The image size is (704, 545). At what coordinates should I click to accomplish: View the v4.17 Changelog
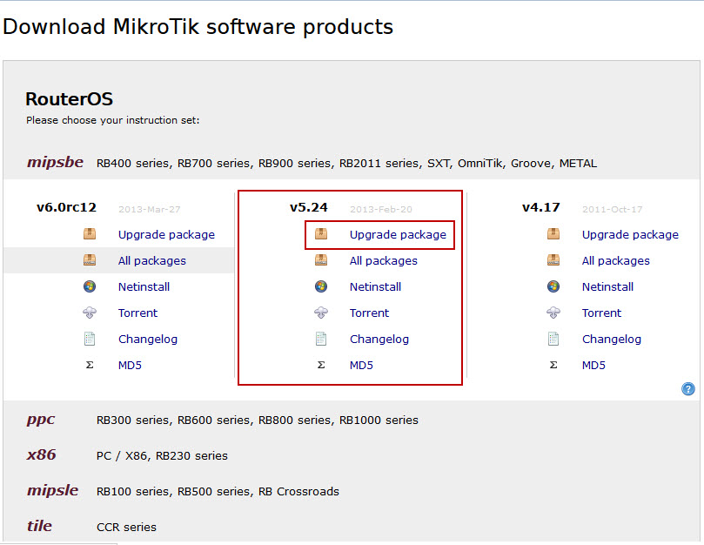coord(612,340)
